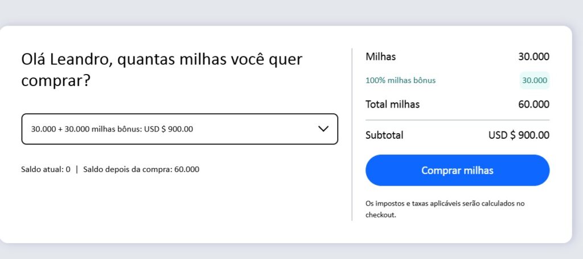Click the chevron arrow in the miles selector
This screenshot has width=583, height=259.
[323, 129]
